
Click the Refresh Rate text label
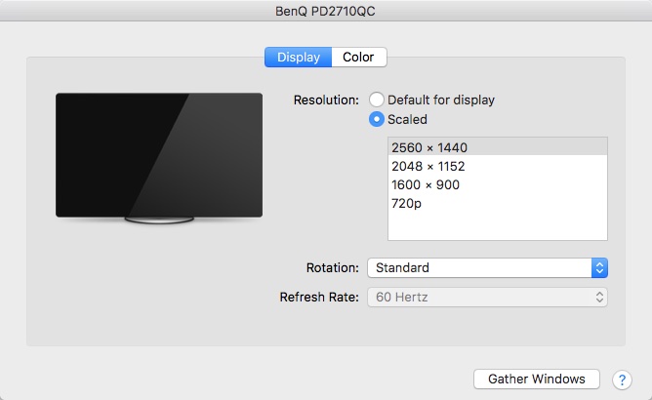click(x=319, y=298)
